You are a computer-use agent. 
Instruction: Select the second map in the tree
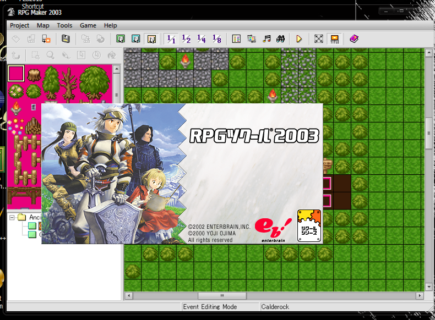pos(32,234)
